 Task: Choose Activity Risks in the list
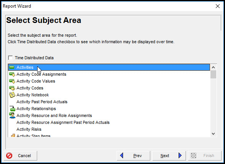[x=109, y=129]
